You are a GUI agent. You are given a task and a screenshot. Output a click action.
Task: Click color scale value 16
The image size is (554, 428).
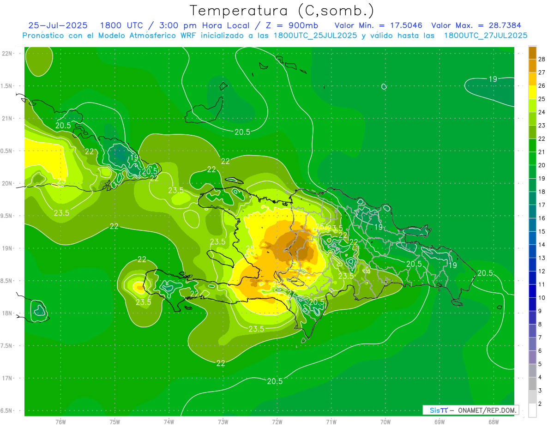pos(542,218)
